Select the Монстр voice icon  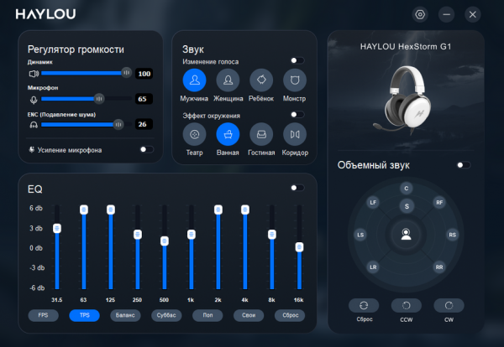(295, 80)
